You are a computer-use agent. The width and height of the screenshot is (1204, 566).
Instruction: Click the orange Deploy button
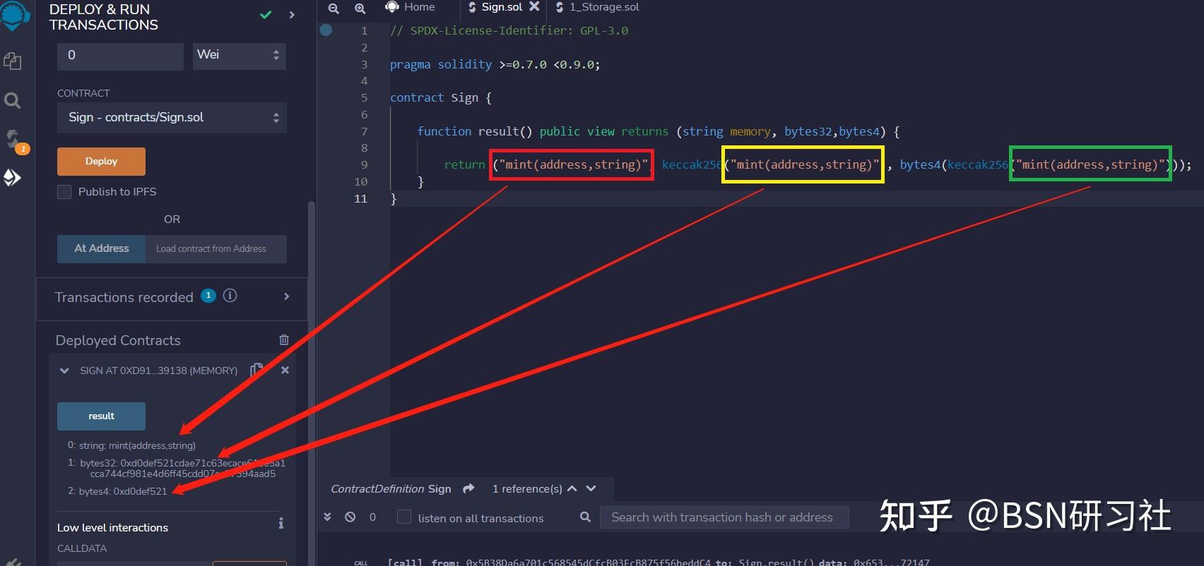[x=101, y=162]
